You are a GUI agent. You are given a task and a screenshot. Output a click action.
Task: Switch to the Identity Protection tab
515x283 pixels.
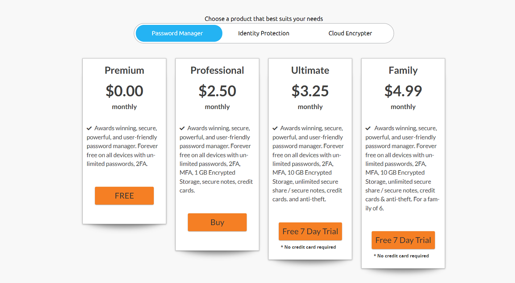click(x=263, y=33)
